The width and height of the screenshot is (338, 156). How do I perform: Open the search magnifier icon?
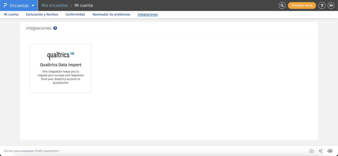[x=282, y=5]
